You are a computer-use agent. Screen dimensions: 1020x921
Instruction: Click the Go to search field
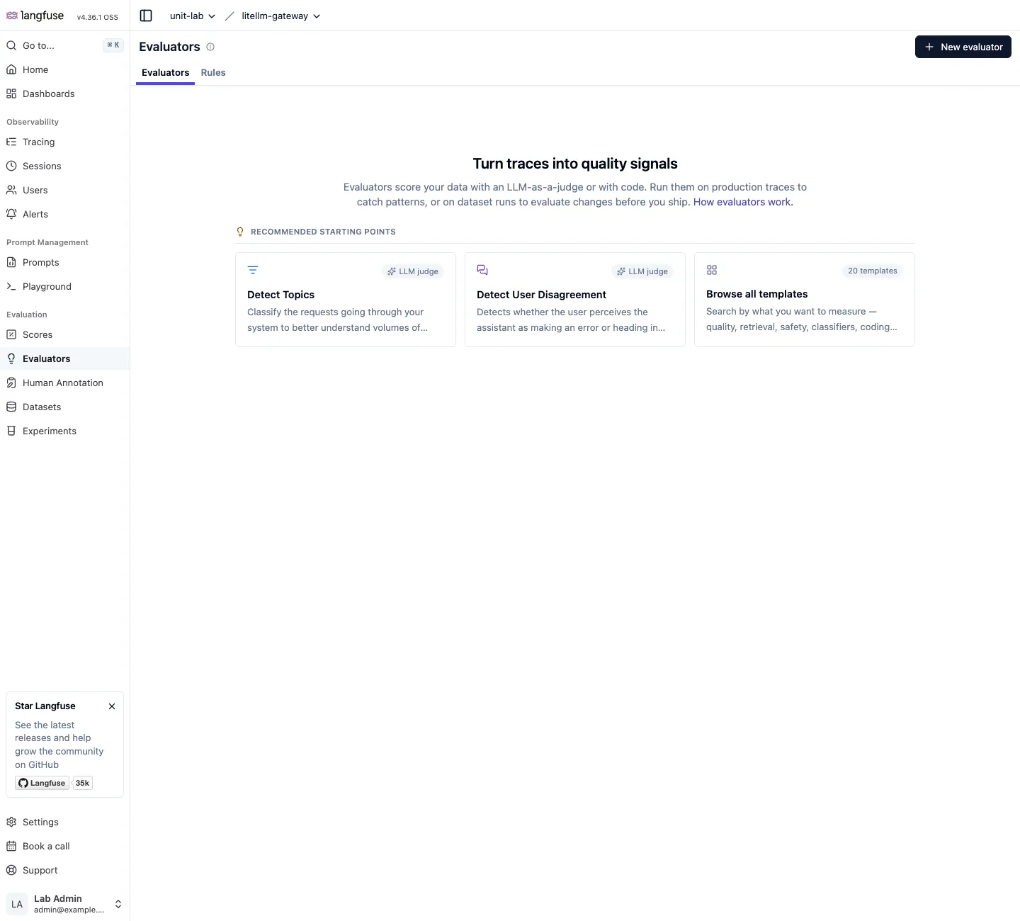[64, 45]
